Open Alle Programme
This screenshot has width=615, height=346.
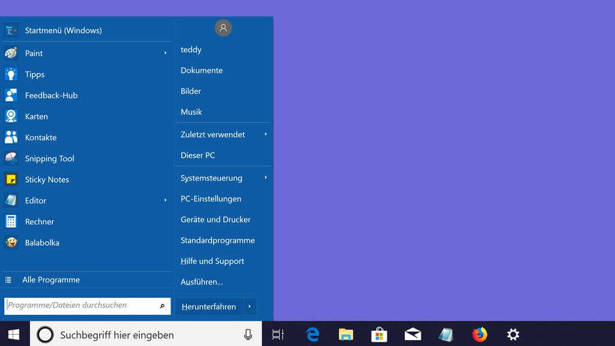point(50,279)
